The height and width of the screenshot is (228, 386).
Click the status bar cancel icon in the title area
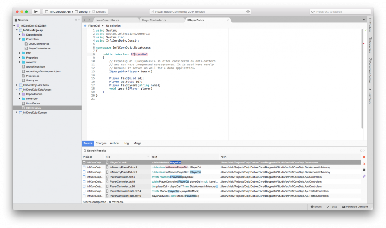[x=248, y=11]
